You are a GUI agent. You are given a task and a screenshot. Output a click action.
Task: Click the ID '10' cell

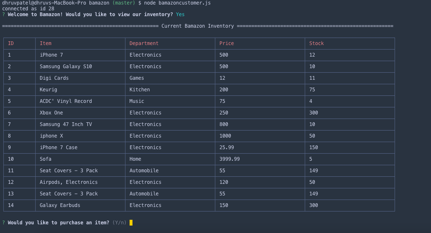click(11, 159)
